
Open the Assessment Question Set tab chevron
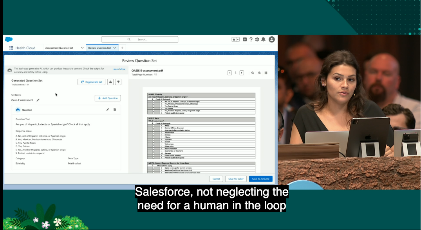point(82,48)
